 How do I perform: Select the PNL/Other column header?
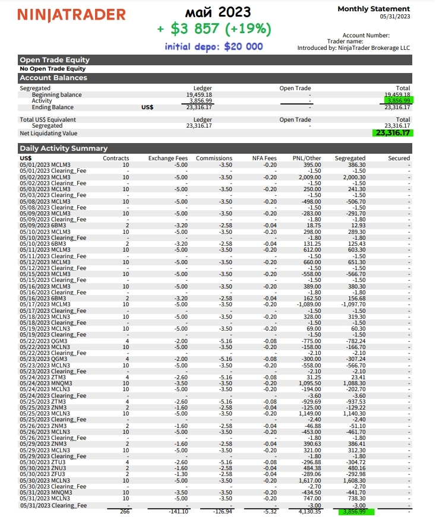pos(307,158)
